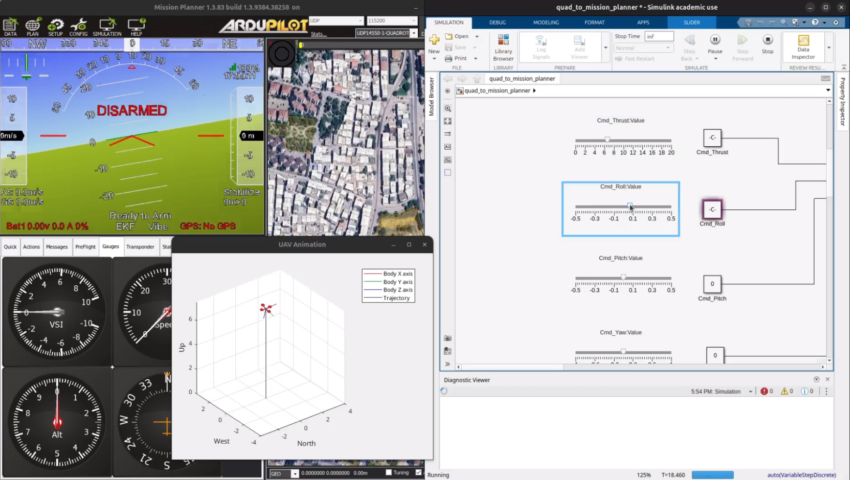Screen dimensions: 850x480
Task: Open the GEO coordinate format dropdown
Action: (x=295, y=473)
